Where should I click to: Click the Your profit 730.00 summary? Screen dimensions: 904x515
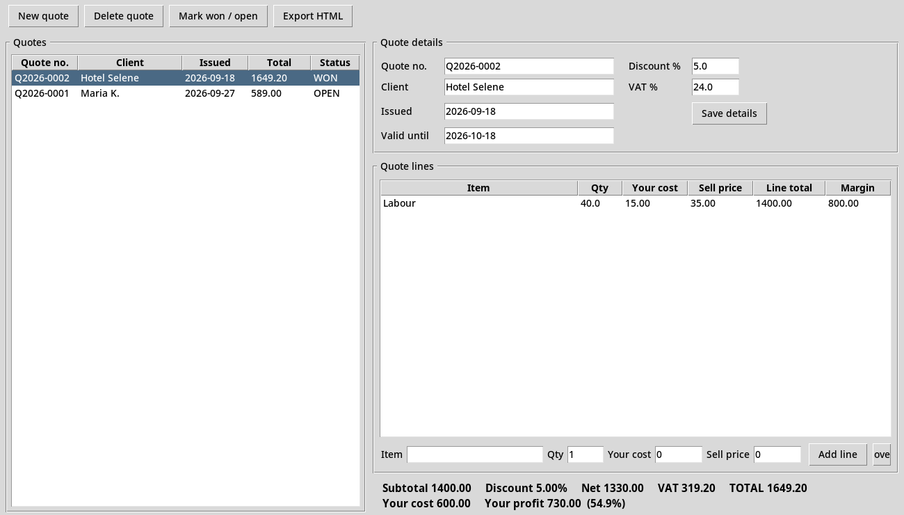[533, 503]
